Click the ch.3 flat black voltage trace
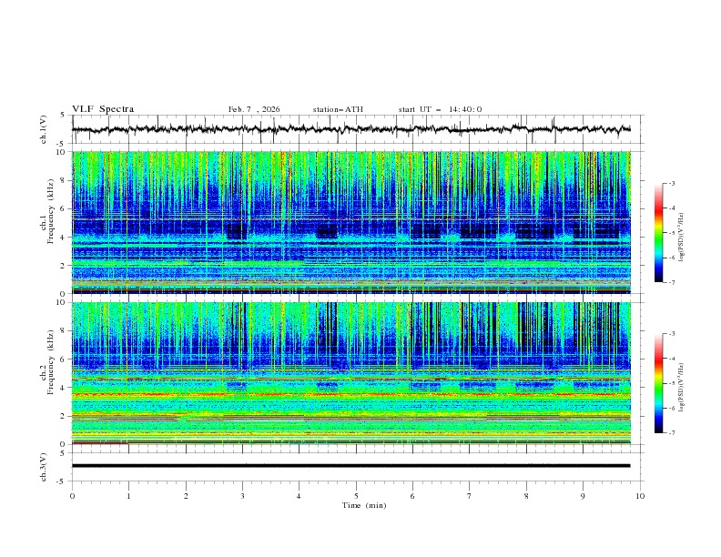 351,466
